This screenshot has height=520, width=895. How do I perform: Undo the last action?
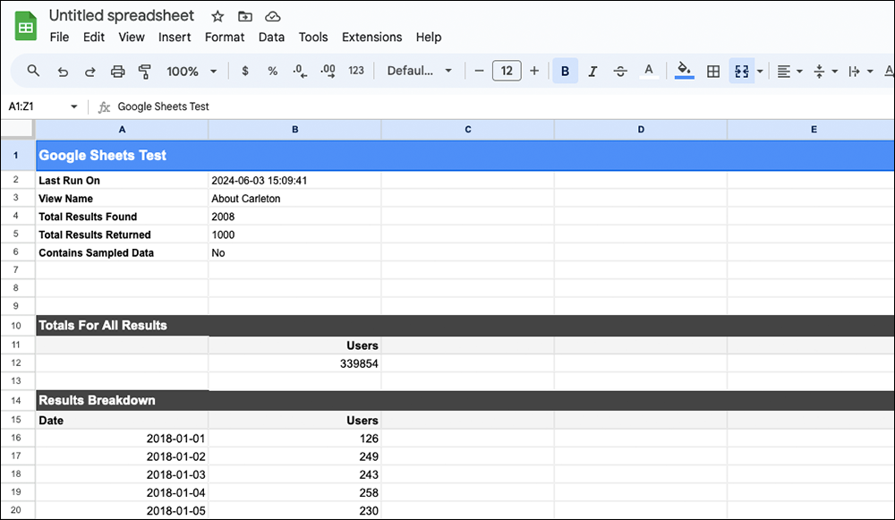click(x=62, y=71)
